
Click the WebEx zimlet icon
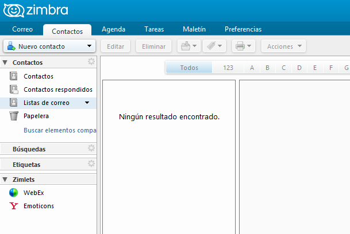(13, 193)
